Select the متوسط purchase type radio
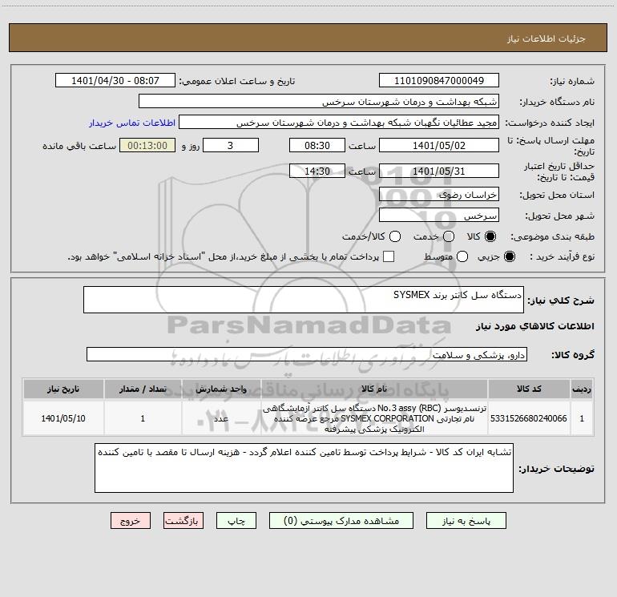This screenshot has height=597, width=617. (x=462, y=256)
